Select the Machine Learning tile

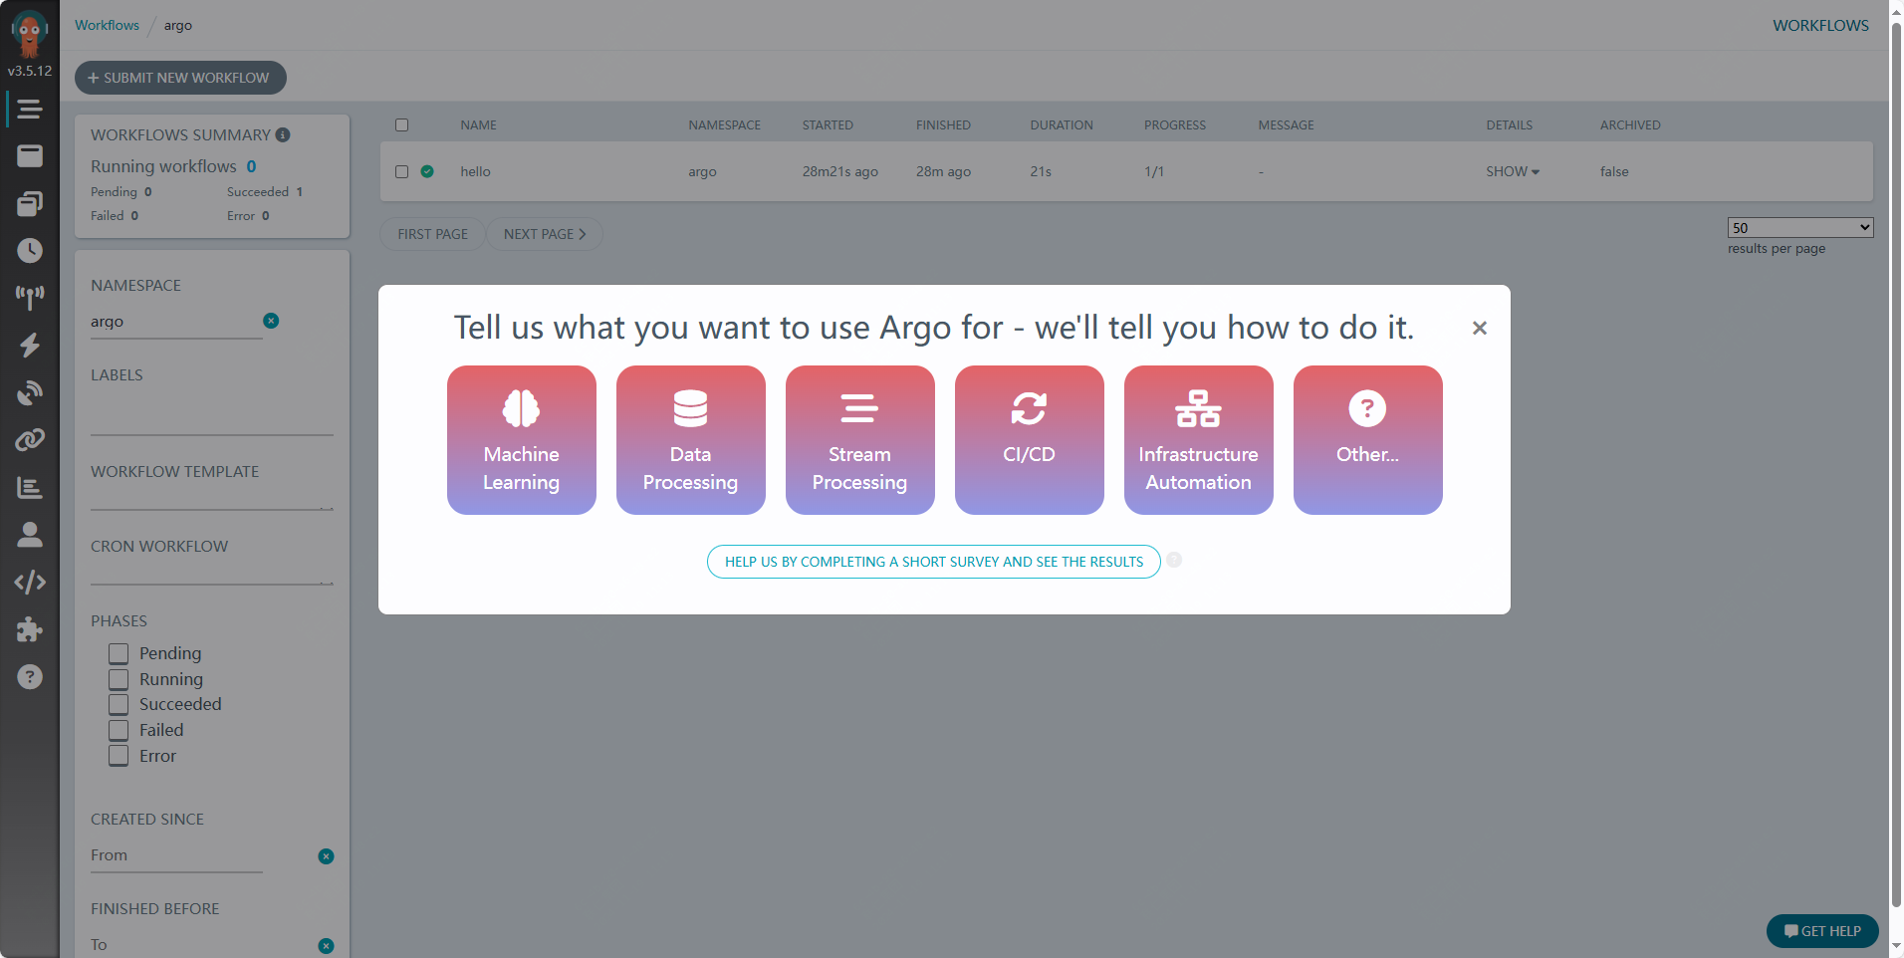[x=521, y=439]
